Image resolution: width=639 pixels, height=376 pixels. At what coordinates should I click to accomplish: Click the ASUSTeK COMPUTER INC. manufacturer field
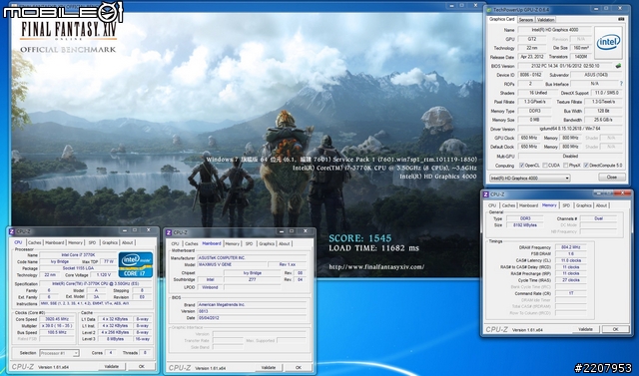point(252,258)
